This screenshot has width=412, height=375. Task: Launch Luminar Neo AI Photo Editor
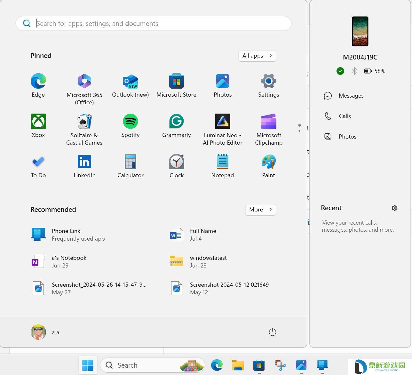[223, 130]
